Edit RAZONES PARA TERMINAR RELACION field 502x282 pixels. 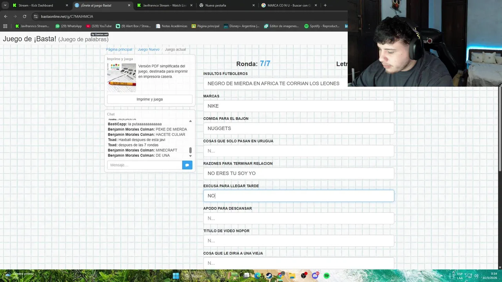coord(298,173)
